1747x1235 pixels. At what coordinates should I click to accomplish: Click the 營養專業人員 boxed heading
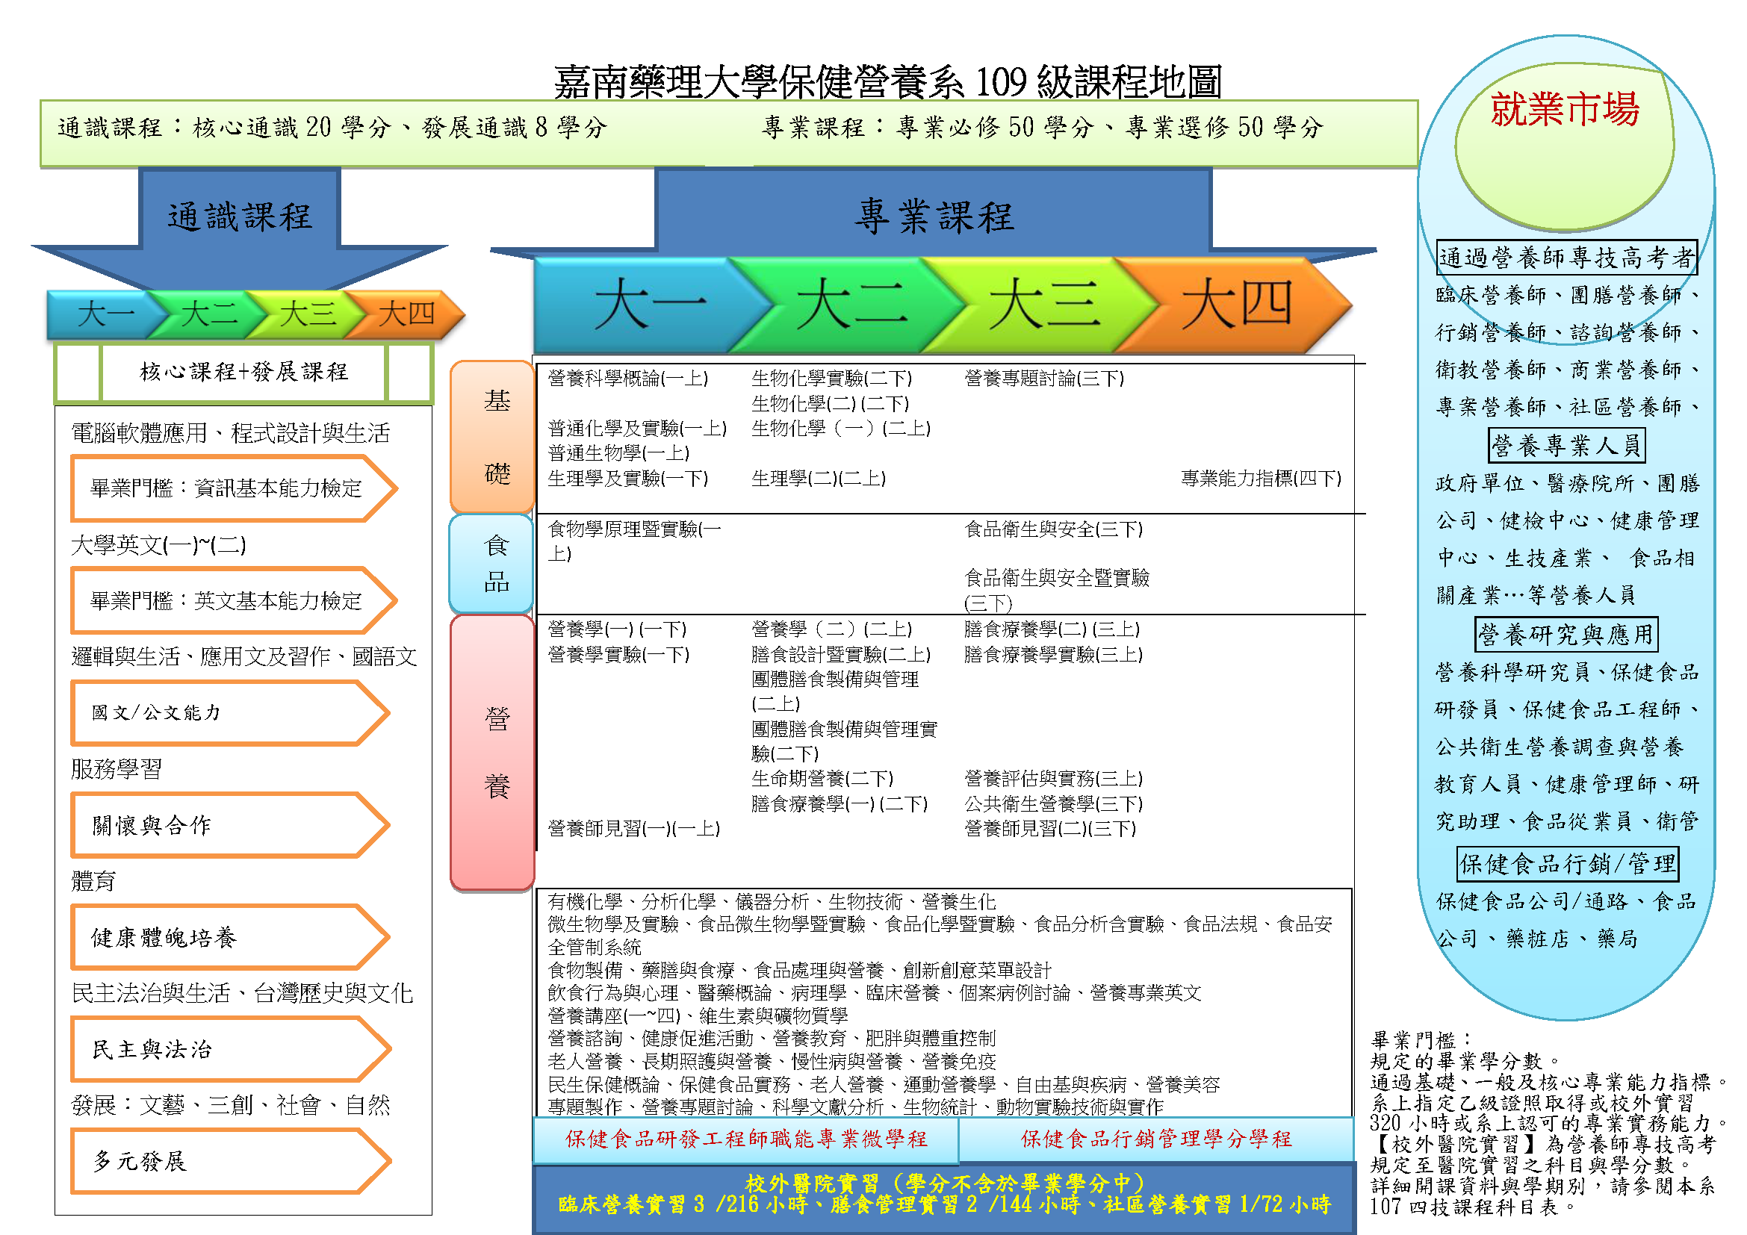pos(1567,446)
